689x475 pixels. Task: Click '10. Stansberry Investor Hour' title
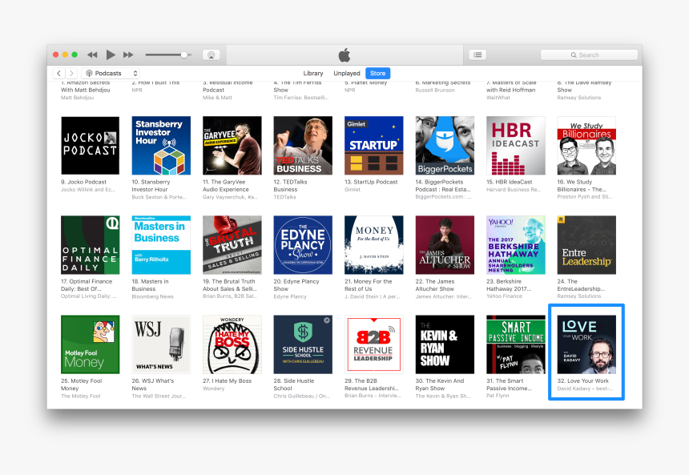click(x=151, y=185)
